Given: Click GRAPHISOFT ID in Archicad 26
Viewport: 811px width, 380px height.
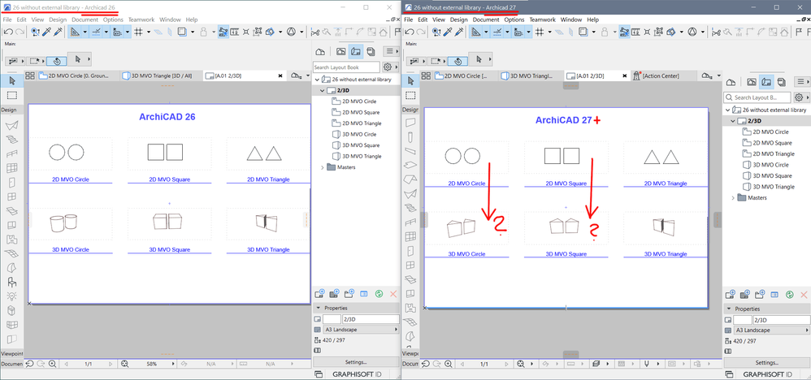Looking at the screenshot, I should tap(356, 374).
